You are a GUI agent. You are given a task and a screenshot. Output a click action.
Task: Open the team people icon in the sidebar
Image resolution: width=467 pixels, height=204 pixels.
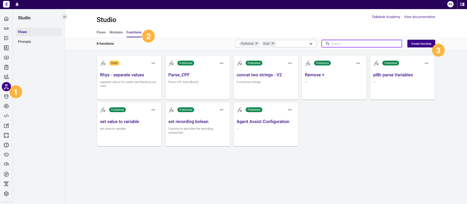coord(6,77)
